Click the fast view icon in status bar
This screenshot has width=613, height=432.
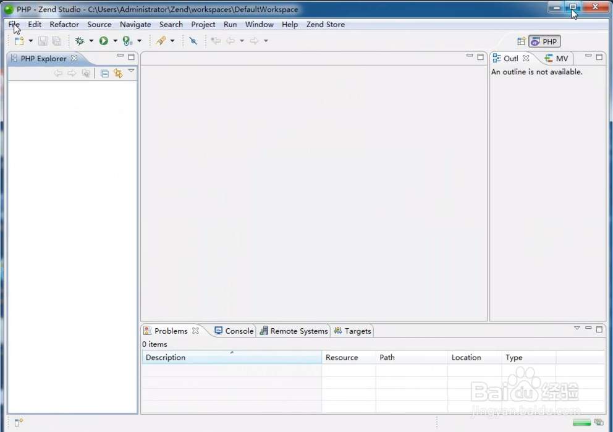coord(19,423)
